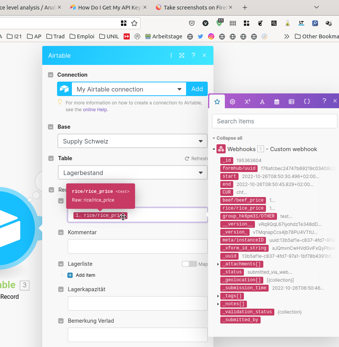339x347 pixels.
Task: Open the Lagerbestand table dropdown
Action: pos(132,172)
